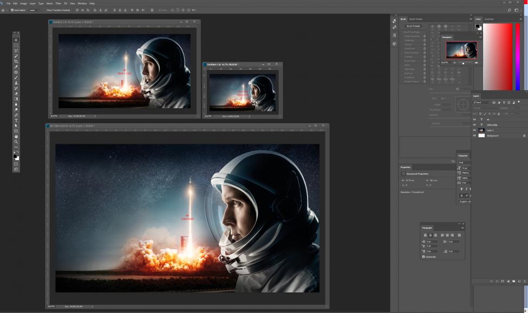Click the search icon in the top-right corner

pyautogui.click(x=509, y=10)
